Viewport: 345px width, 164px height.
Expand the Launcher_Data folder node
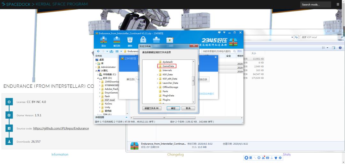coord(157,83)
